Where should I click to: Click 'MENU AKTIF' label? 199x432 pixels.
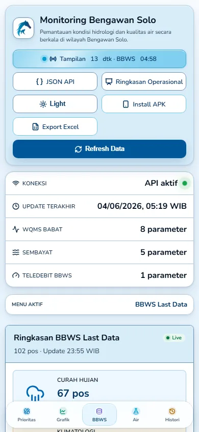pyautogui.click(x=27, y=305)
